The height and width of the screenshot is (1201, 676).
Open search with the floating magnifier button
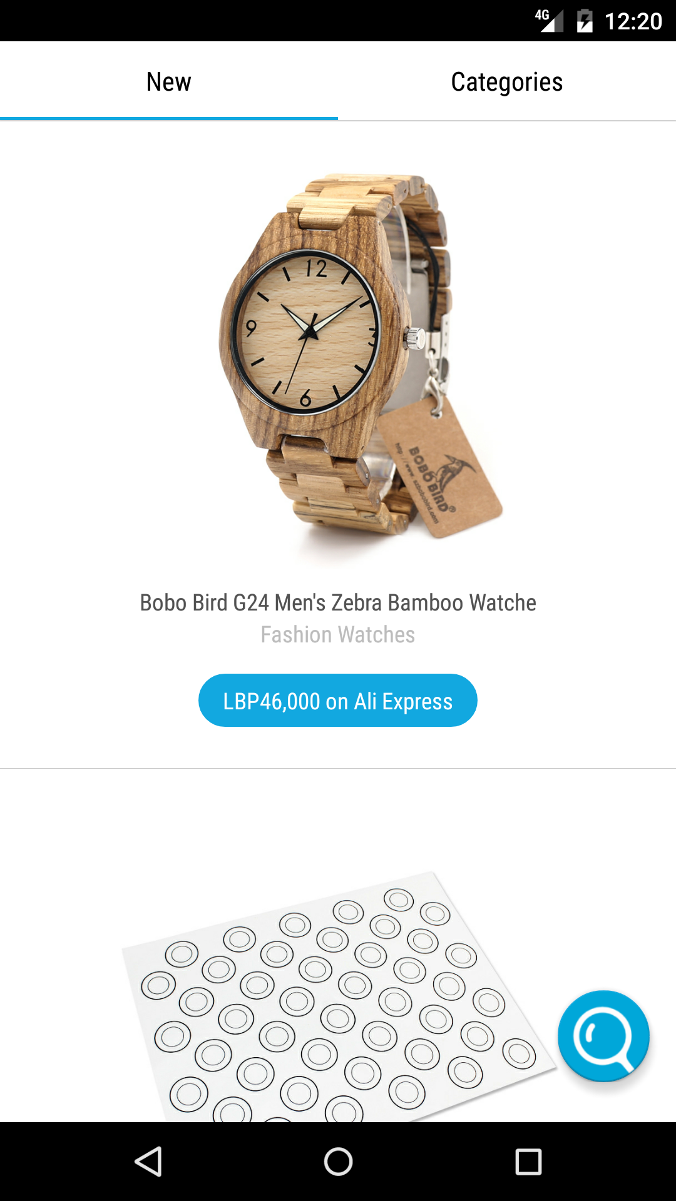(x=603, y=1036)
